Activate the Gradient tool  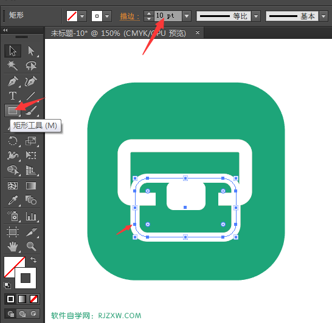click(x=31, y=186)
